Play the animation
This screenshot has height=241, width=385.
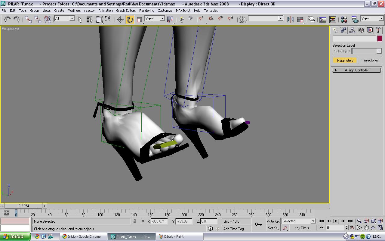pos(336,221)
